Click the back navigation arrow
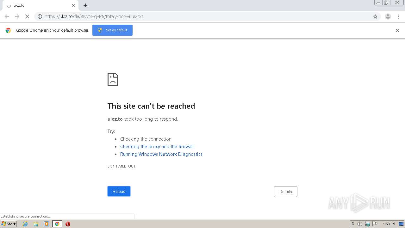 click(7, 16)
